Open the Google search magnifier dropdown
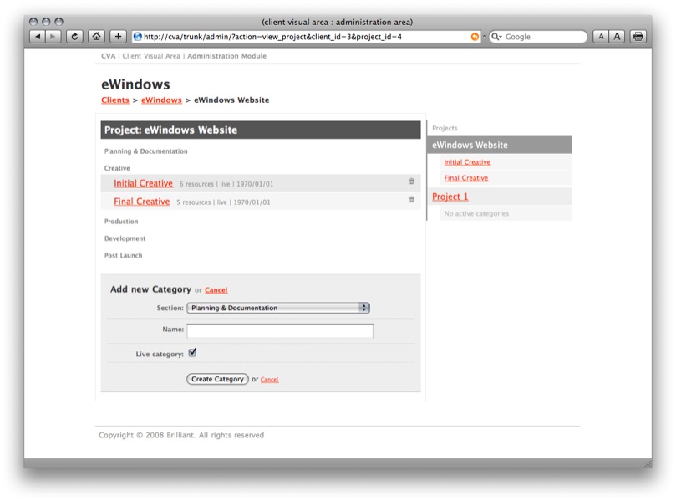This screenshot has height=501, width=676. [496, 37]
